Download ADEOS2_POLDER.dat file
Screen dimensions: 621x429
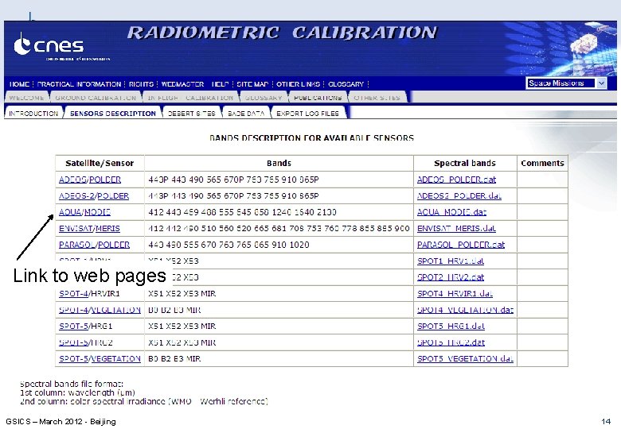pos(459,196)
